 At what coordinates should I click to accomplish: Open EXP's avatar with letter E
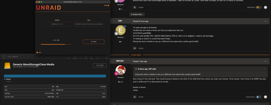point(121,30)
